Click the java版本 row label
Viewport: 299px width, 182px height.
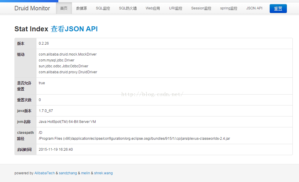pos(24,111)
